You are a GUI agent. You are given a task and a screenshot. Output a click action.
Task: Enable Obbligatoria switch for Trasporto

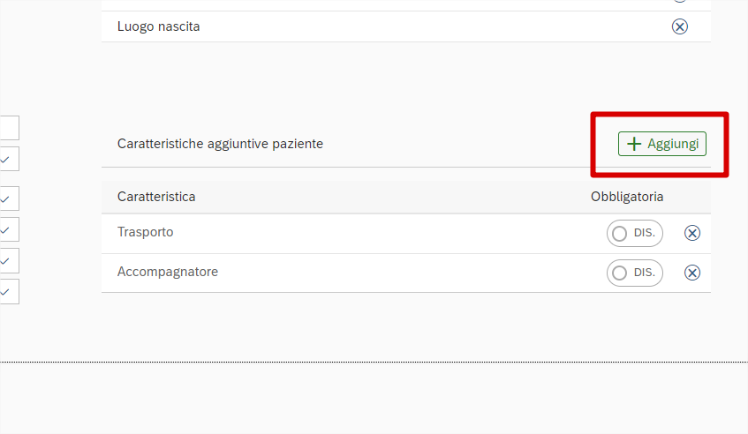coord(634,233)
